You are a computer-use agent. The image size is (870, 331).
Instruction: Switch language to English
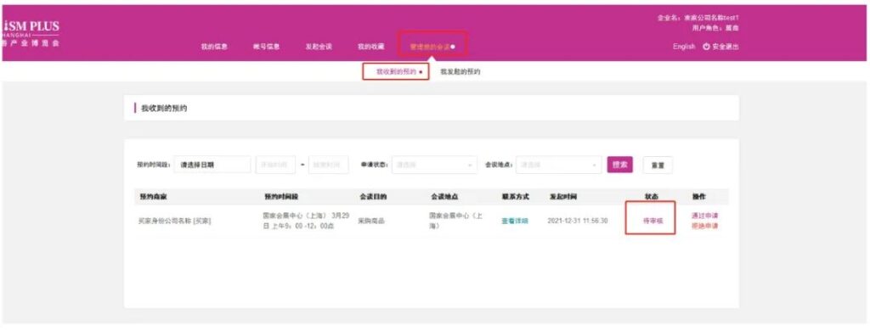(684, 47)
